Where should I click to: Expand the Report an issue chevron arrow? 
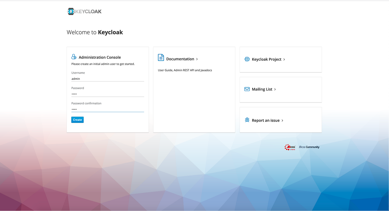click(282, 120)
